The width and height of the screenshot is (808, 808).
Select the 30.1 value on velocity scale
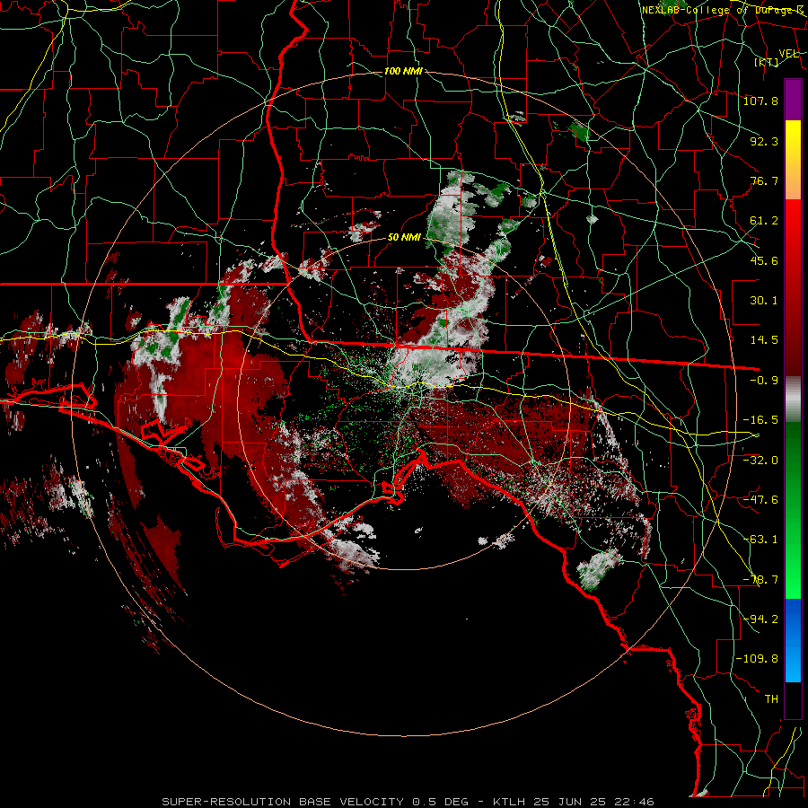click(764, 301)
